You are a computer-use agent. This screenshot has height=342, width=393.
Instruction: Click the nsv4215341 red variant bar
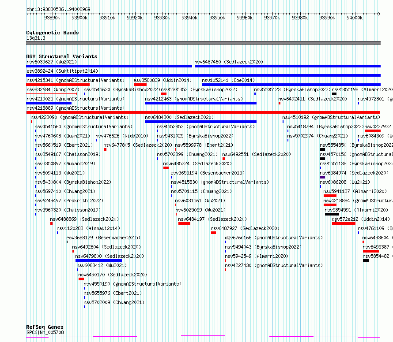tap(58, 85)
